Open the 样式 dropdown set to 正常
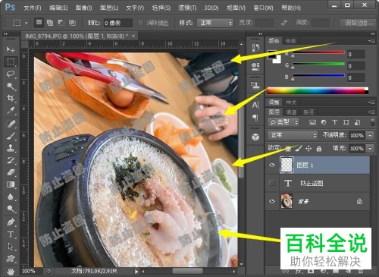The width and height of the screenshot is (379, 277). [x=215, y=23]
